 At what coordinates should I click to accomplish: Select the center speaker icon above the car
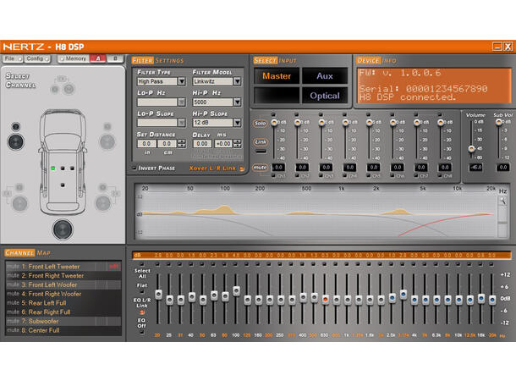(69, 89)
